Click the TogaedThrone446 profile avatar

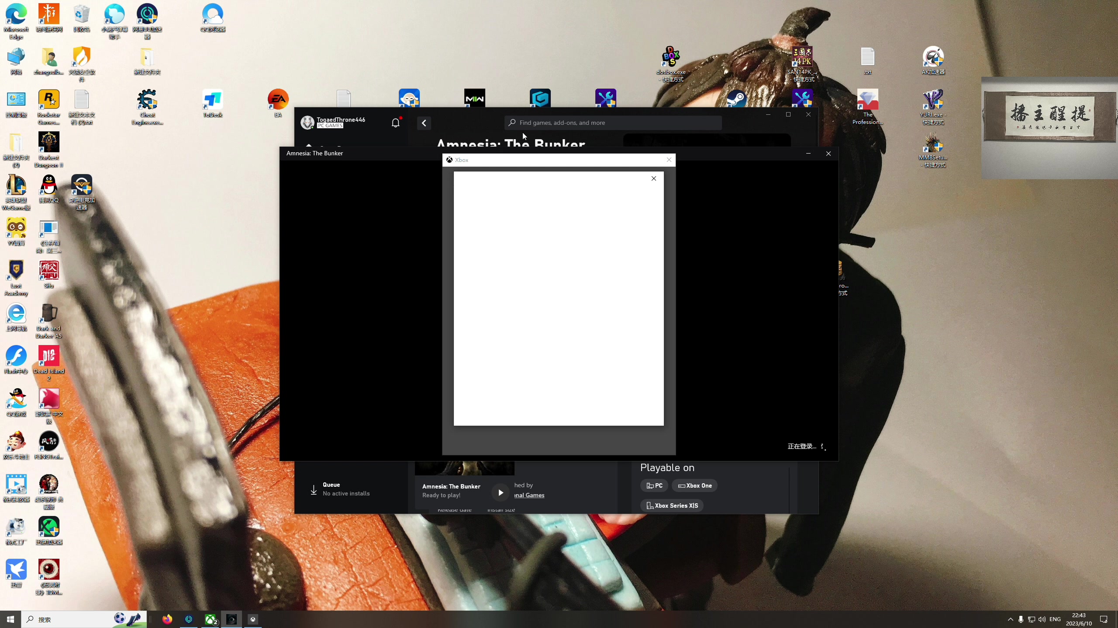[307, 123]
